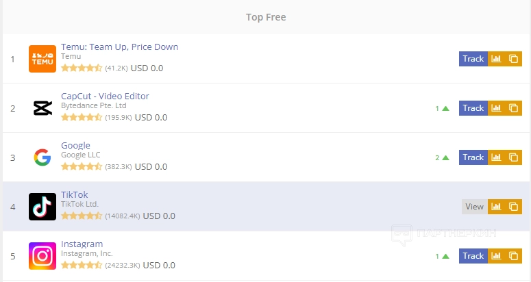Track the Instagram app
531x282 pixels.
click(473, 256)
